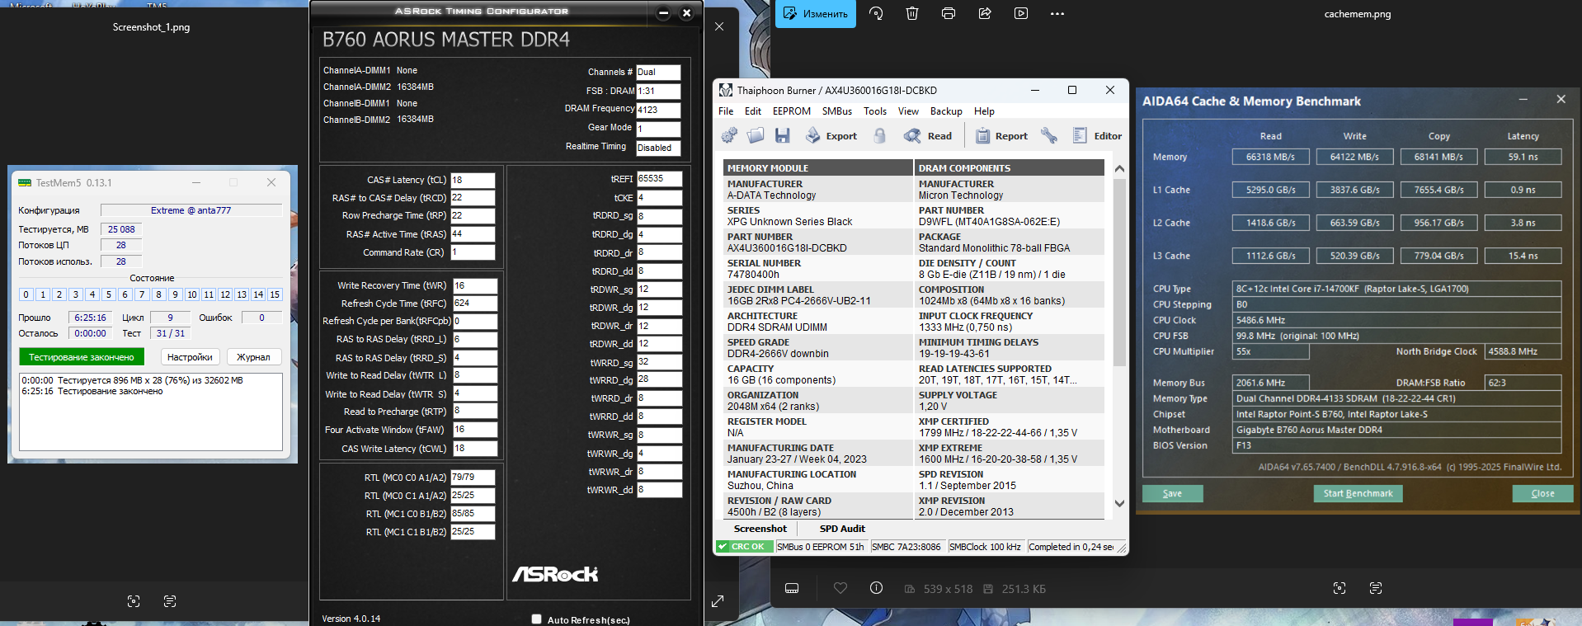Image resolution: width=1582 pixels, height=626 pixels.
Task: Delete the photo with the trash icon
Action: (x=912, y=13)
